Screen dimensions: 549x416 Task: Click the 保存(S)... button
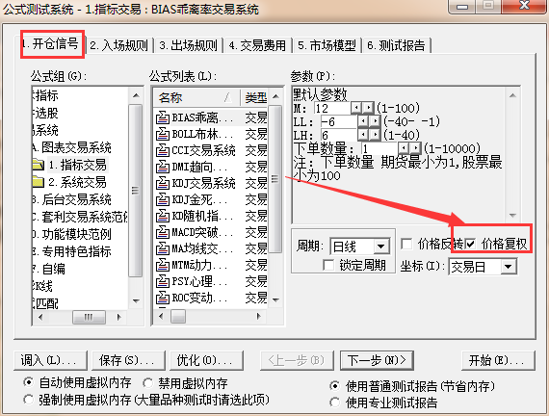pyautogui.click(x=128, y=360)
